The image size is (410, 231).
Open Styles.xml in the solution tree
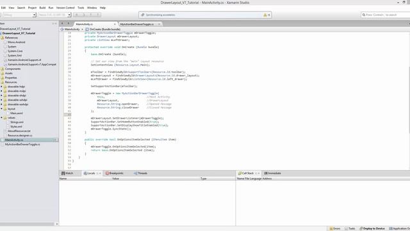[x=16, y=127]
